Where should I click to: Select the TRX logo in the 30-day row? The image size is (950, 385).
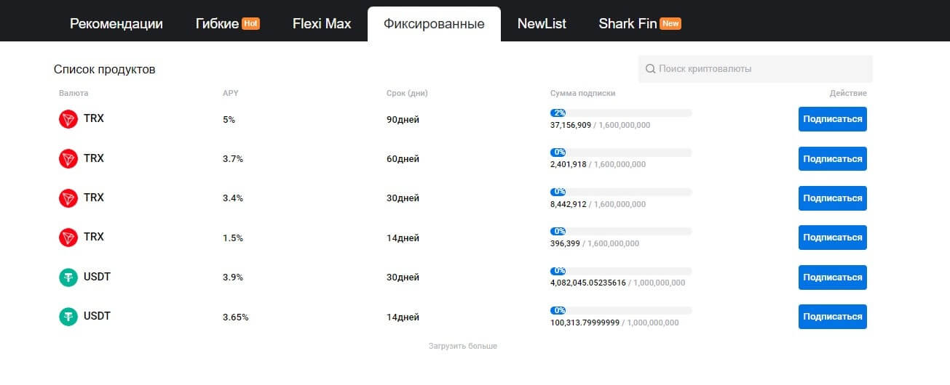[68, 198]
